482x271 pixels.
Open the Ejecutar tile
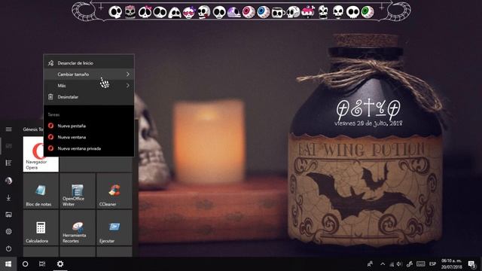[114, 227]
